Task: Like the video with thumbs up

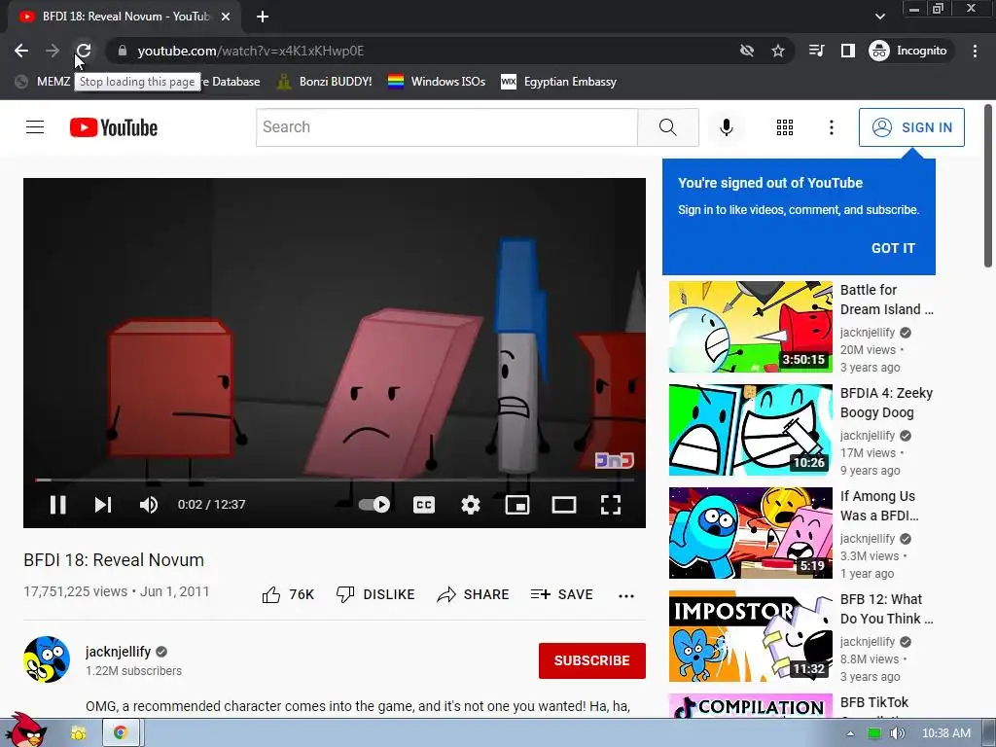Action: tap(288, 594)
